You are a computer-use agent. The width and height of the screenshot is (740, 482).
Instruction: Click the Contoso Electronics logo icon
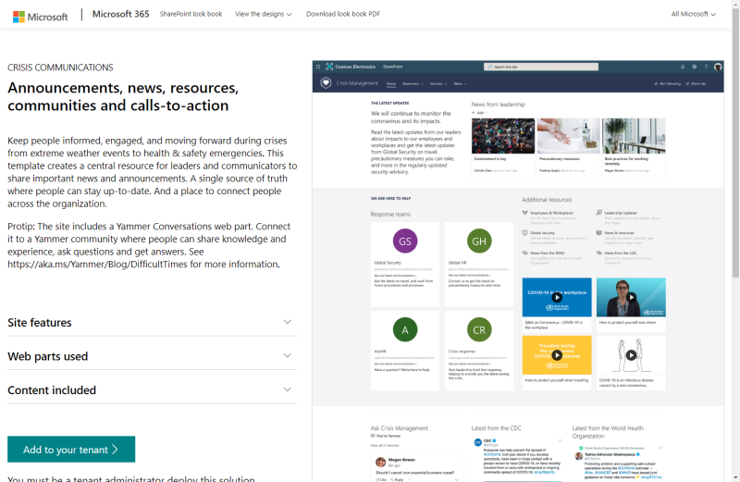(329, 67)
